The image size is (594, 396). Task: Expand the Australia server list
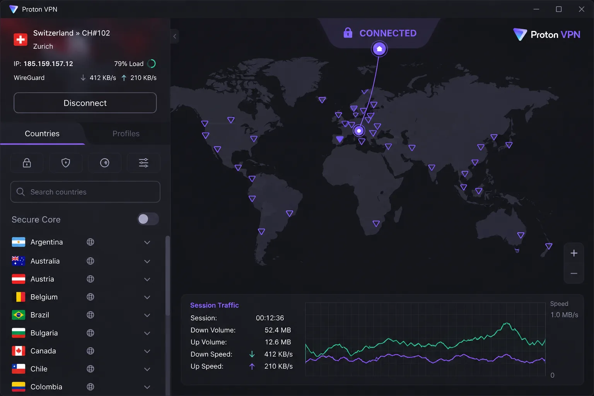147,261
